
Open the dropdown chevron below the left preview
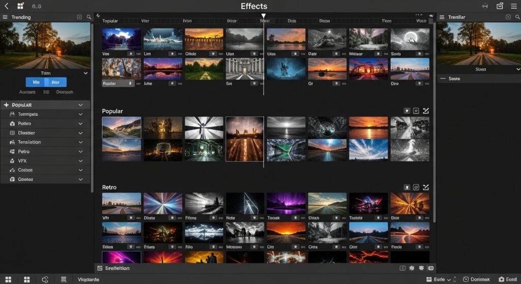tap(85, 73)
